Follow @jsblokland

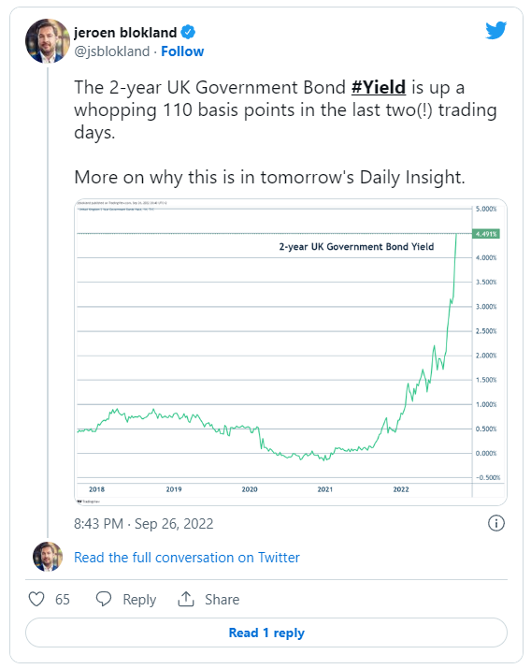[182, 51]
